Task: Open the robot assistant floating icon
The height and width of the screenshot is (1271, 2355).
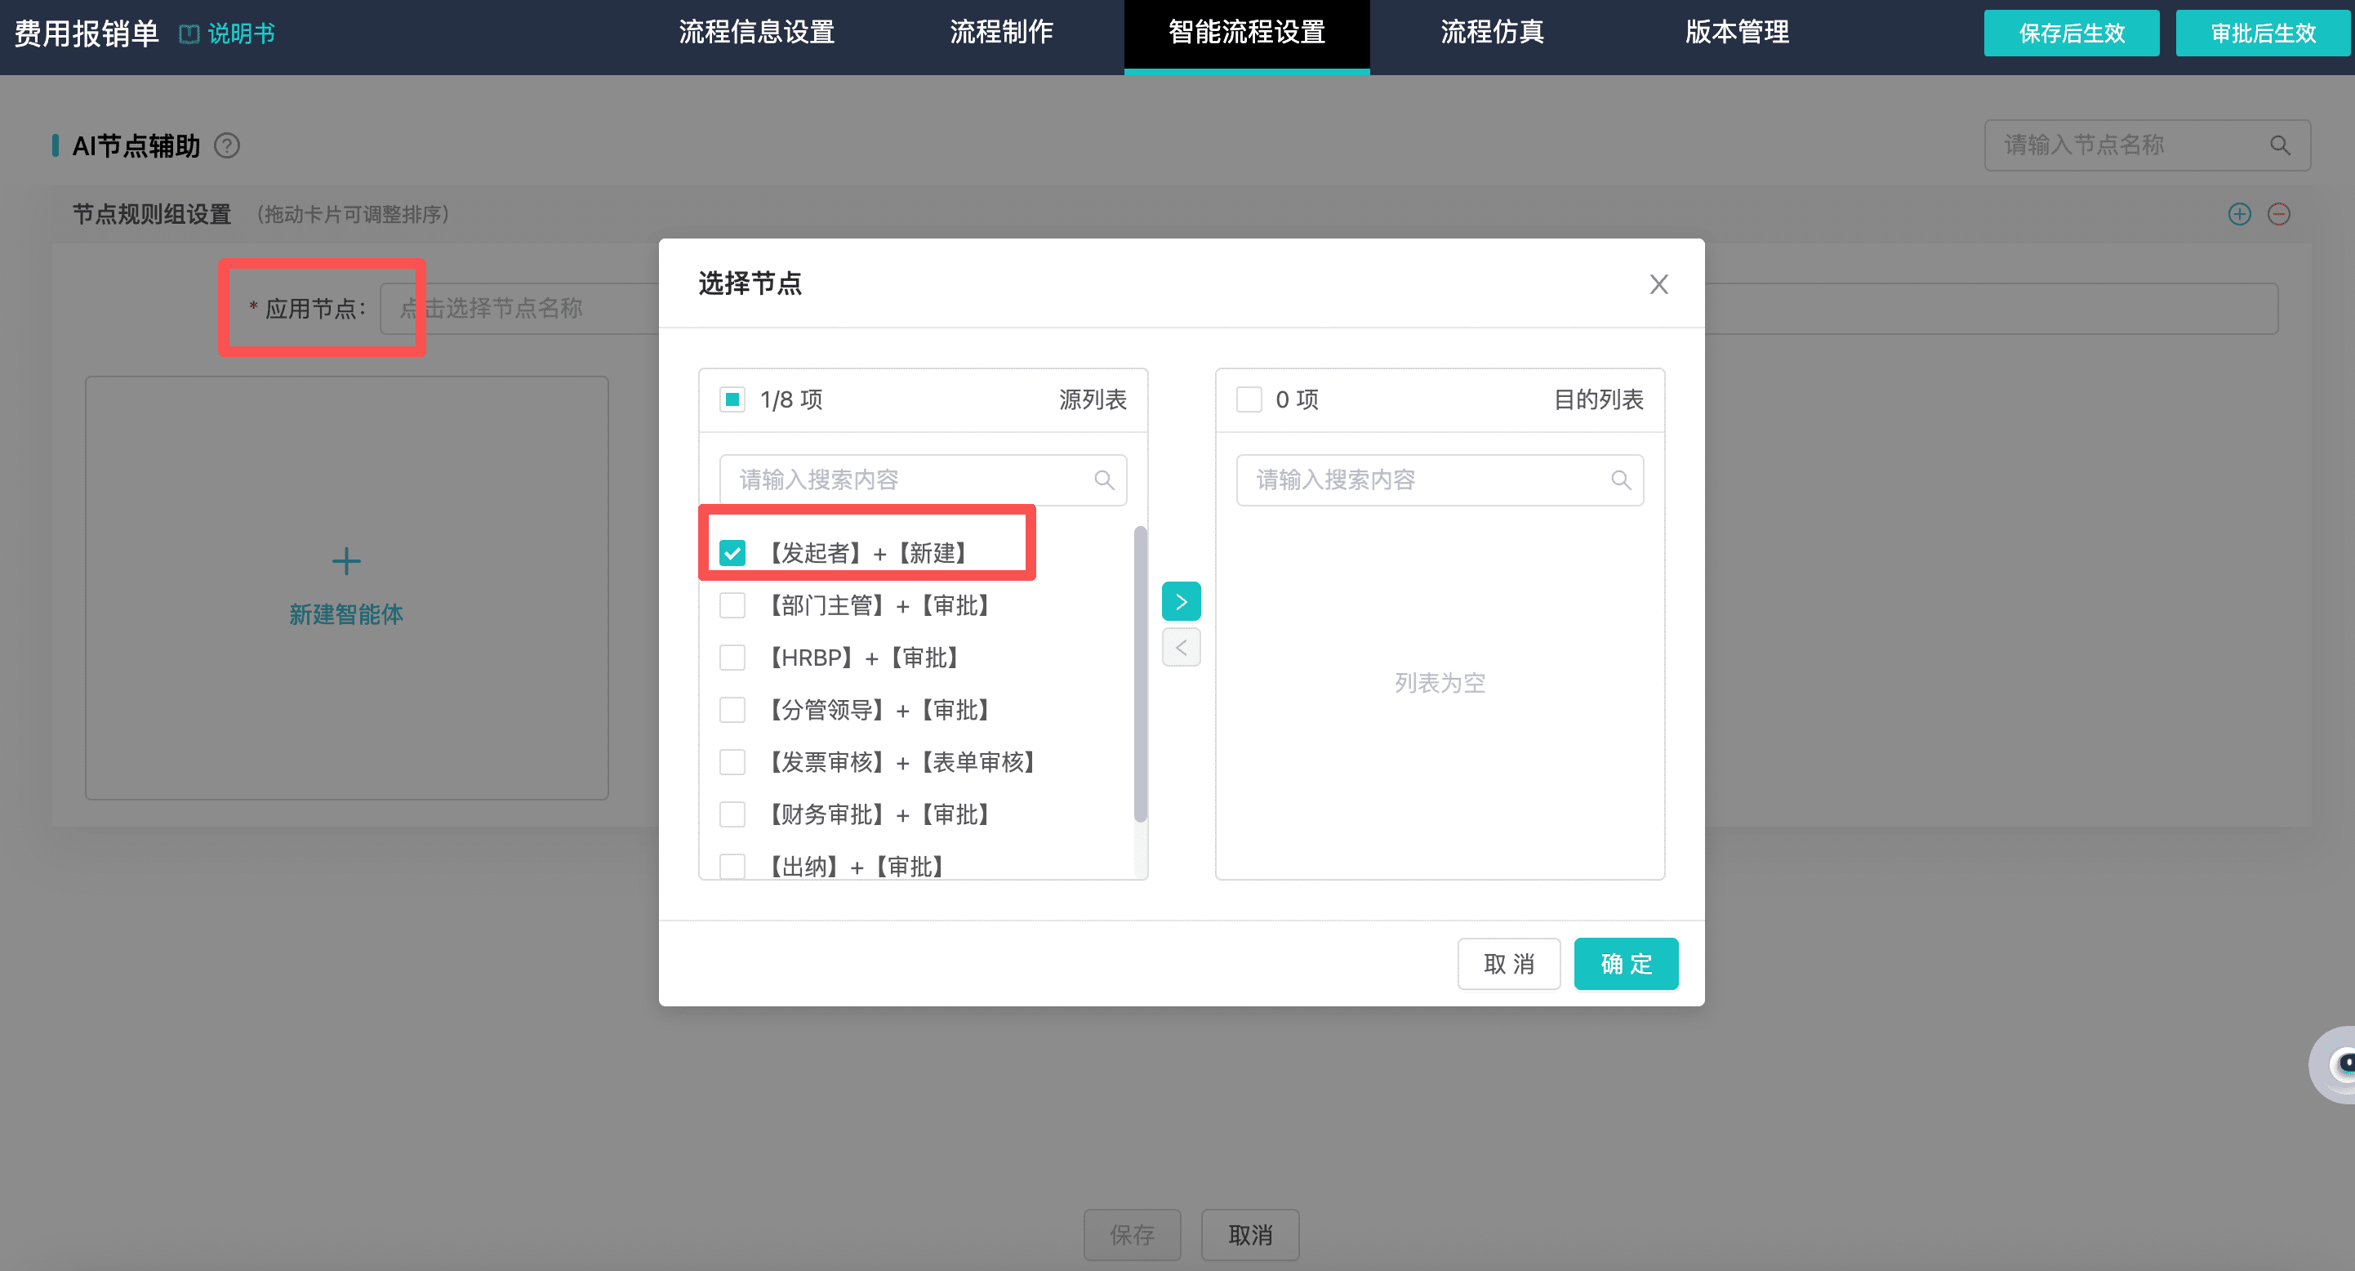Action: (x=2333, y=1064)
